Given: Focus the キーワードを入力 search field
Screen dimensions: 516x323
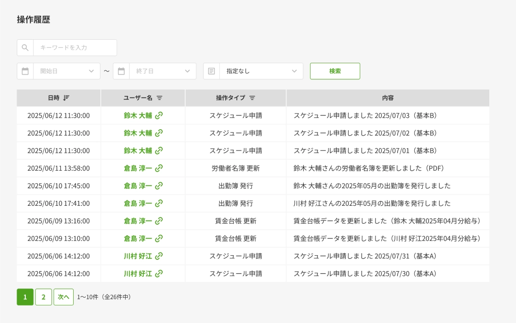Looking at the screenshot, I should (x=75, y=48).
